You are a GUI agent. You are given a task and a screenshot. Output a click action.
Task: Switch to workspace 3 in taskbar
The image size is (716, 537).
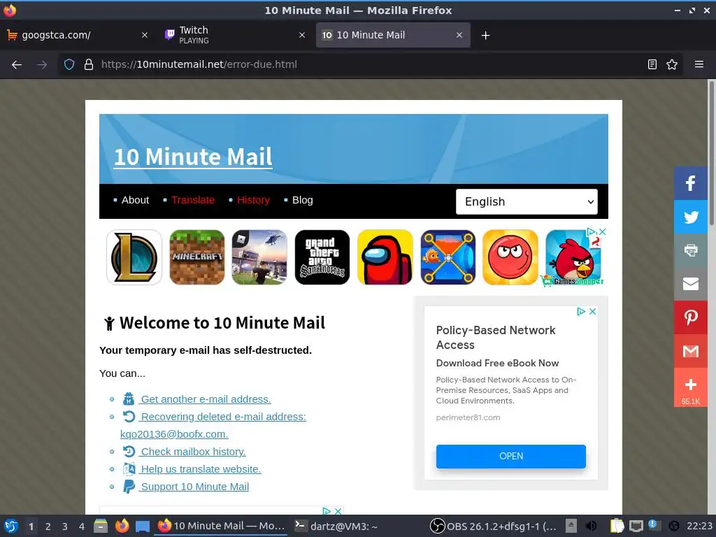tap(65, 527)
